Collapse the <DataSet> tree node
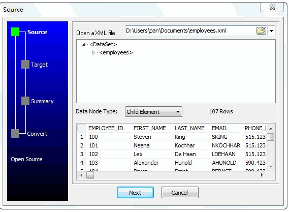Screen dimensions: 289x212 point(84,44)
